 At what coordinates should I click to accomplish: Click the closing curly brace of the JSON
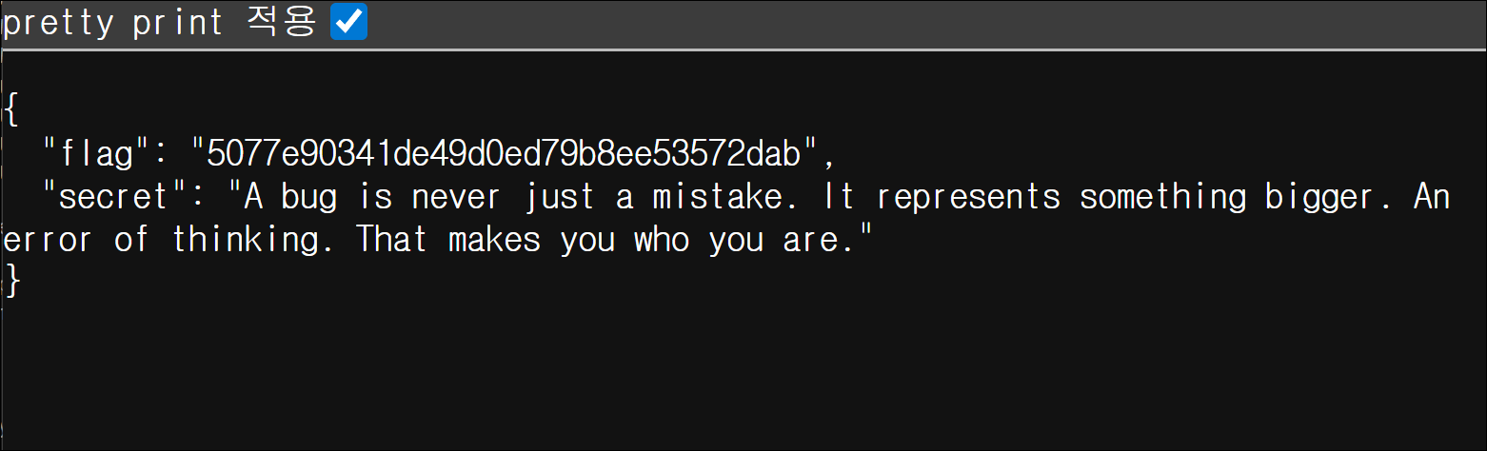pyautogui.click(x=10, y=281)
